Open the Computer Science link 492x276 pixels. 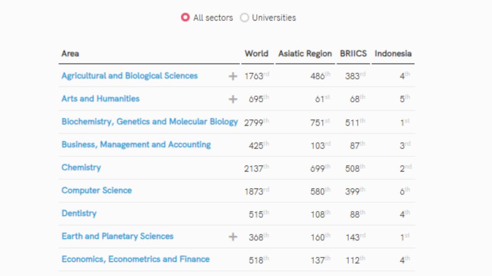pos(97,190)
